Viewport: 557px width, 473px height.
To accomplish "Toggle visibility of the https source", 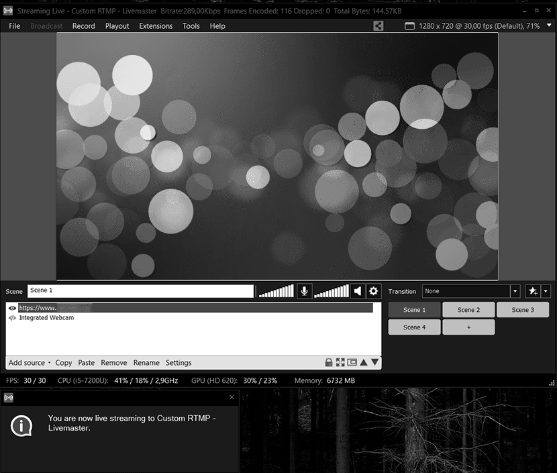I will pyautogui.click(x=11, y=307).
